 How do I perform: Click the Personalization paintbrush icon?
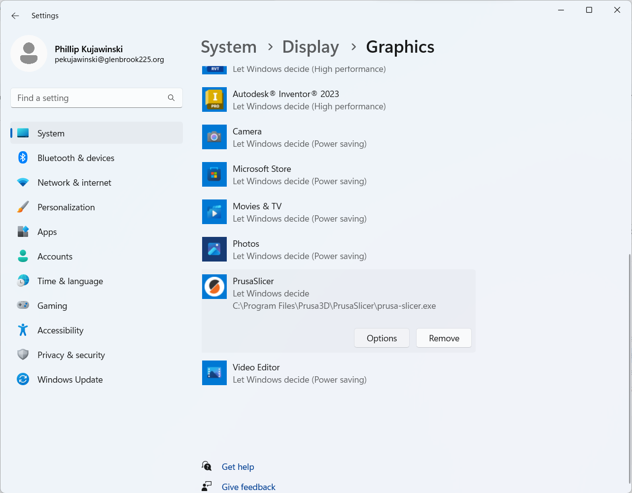click(x=23, y=207)
